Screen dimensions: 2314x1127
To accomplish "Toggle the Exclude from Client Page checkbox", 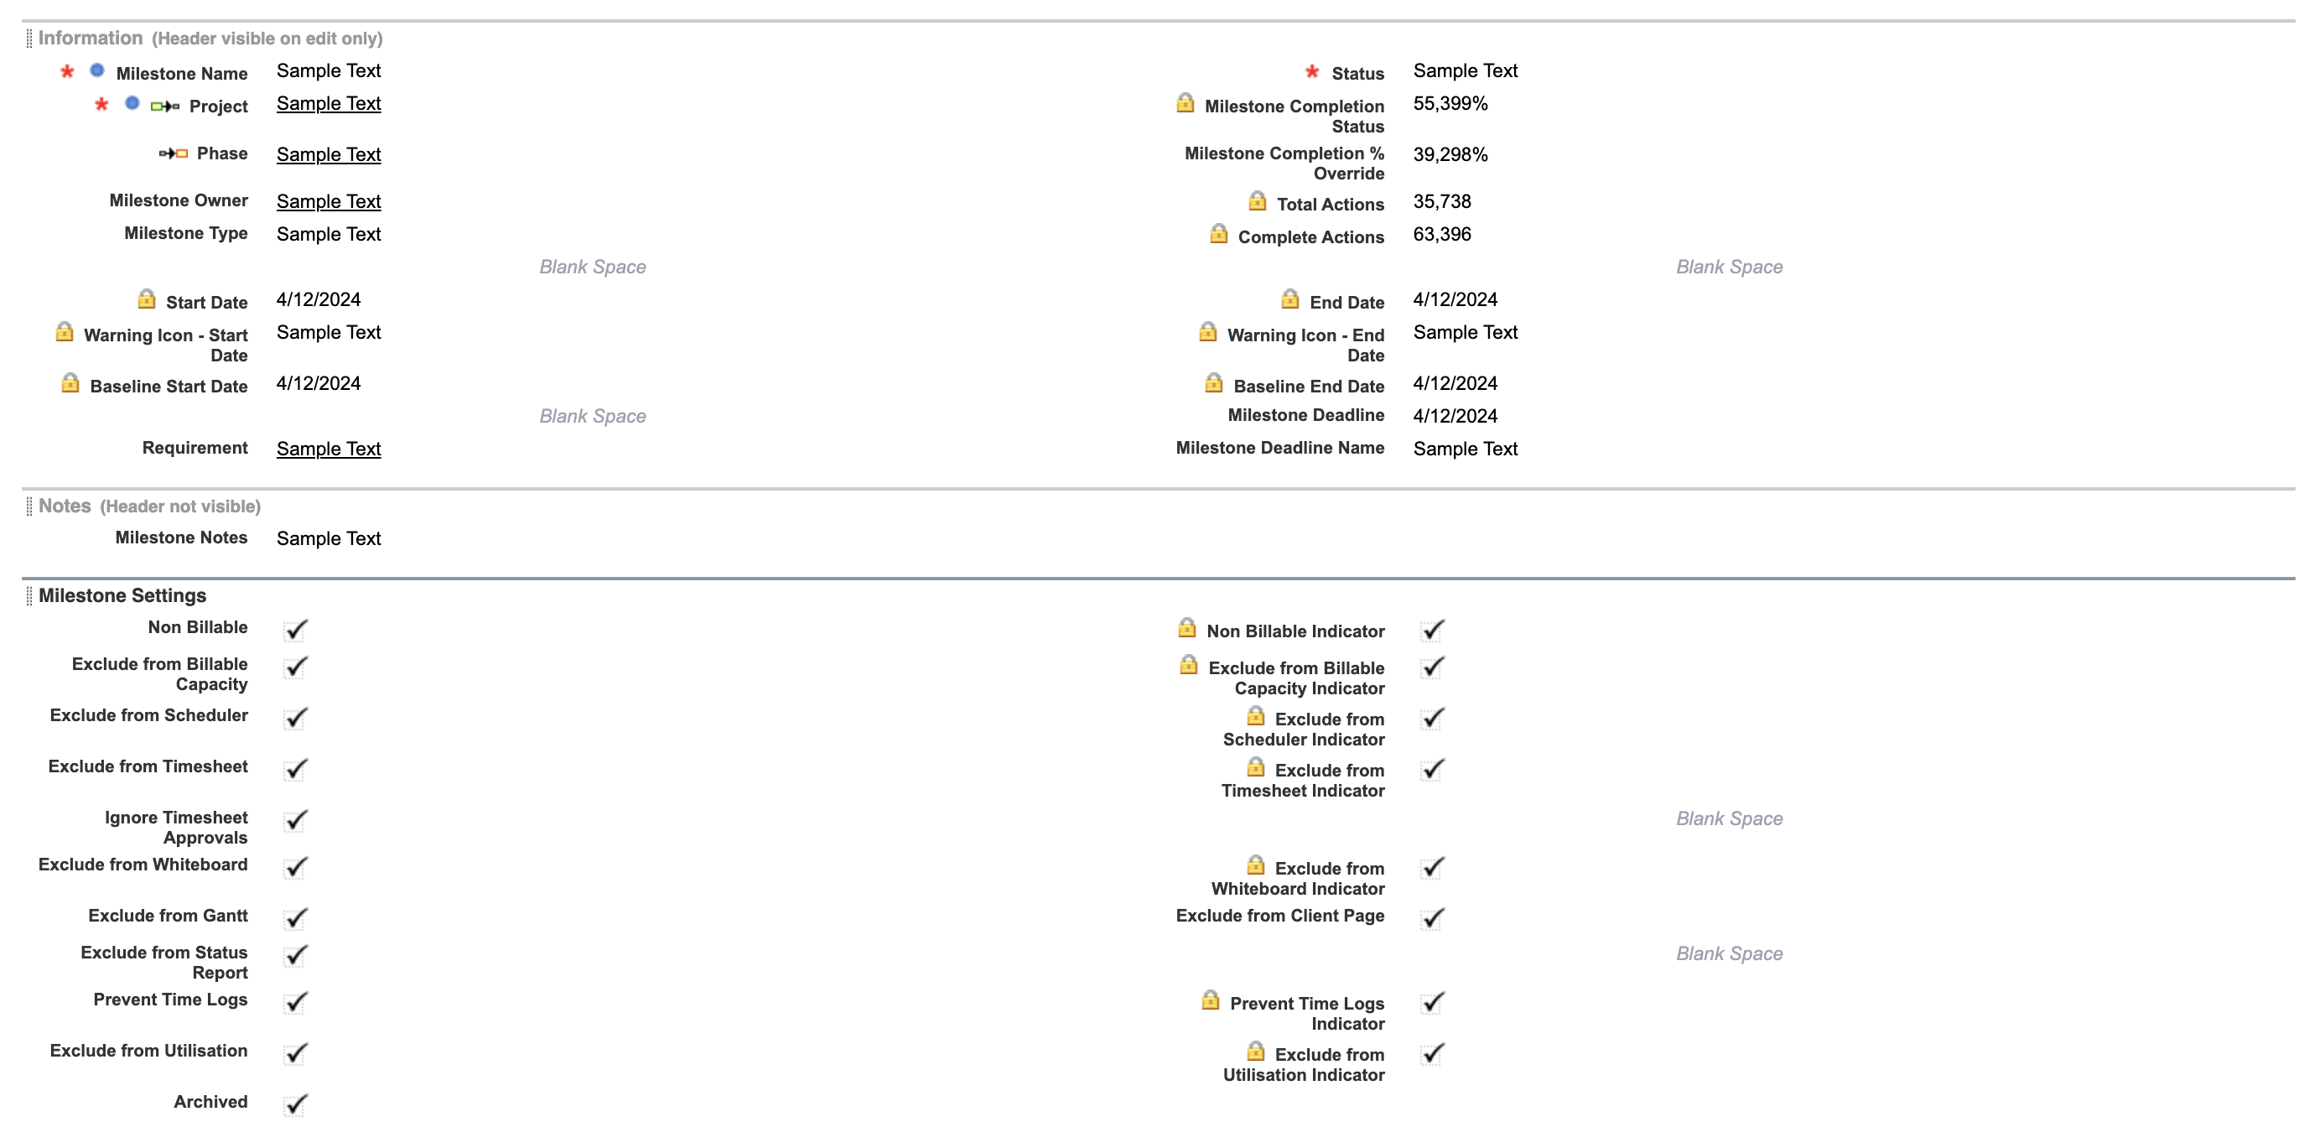I will tap(1433, 919).
